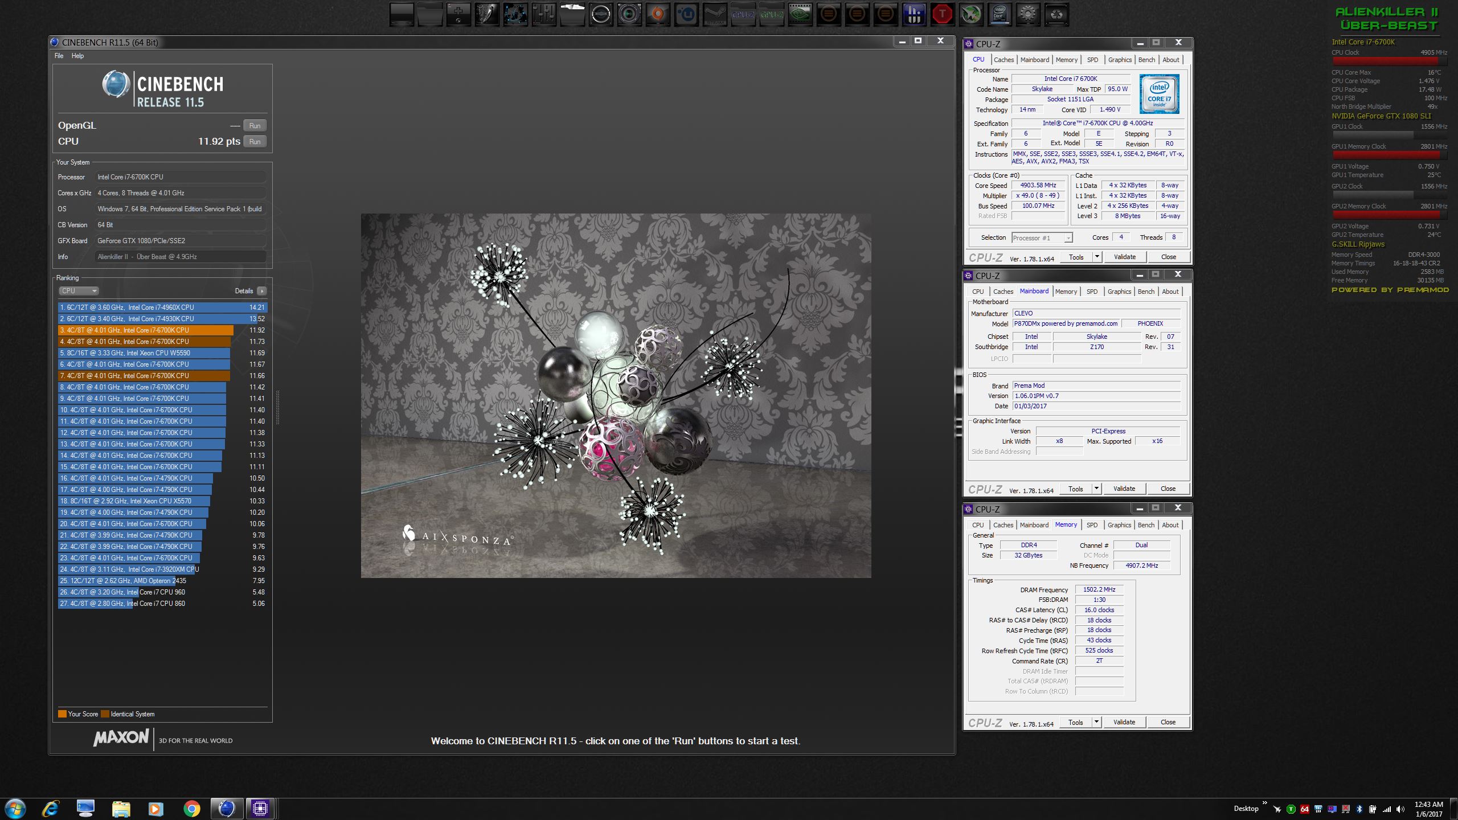Open the Windows Start orb

[15, 809]
